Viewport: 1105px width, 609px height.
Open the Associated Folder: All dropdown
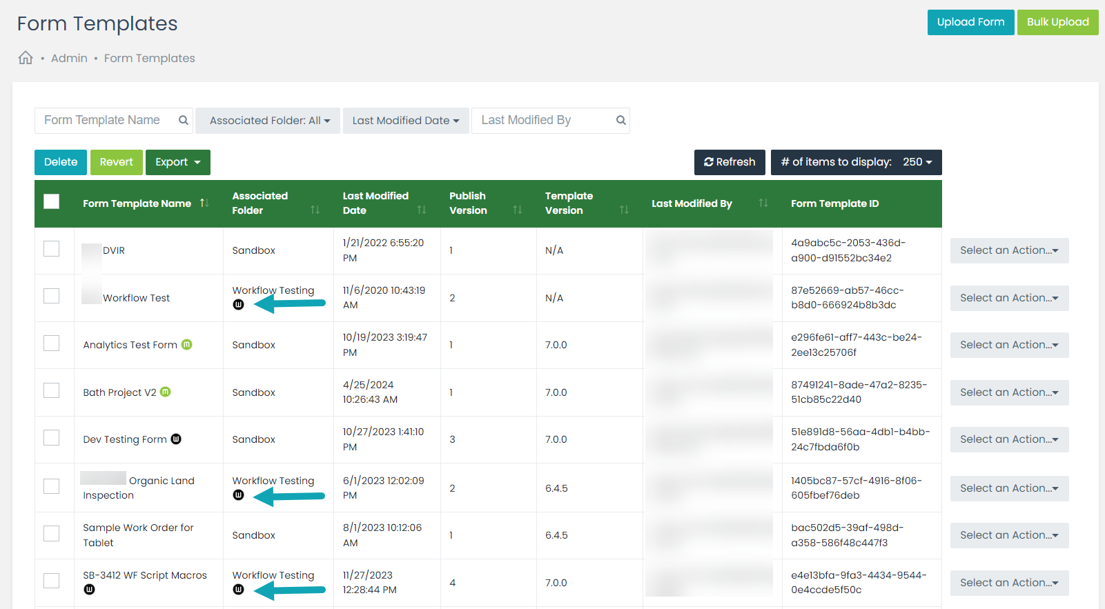(268, 121)
